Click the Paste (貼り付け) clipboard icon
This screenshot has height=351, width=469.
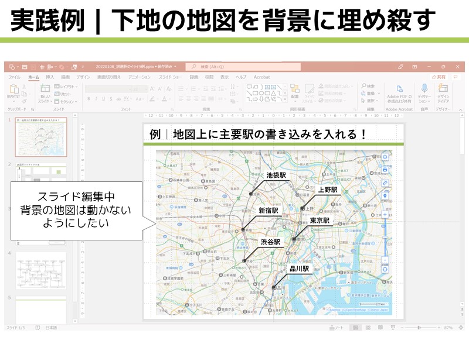(13, 89)
